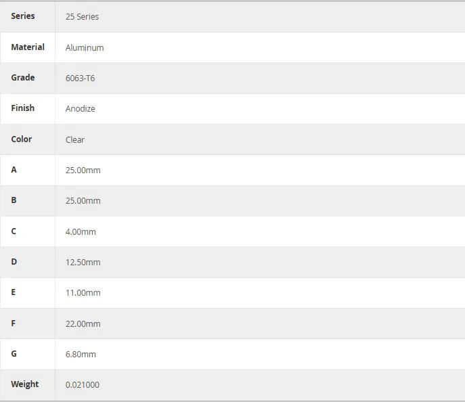465x402 pixels.
Task: Click dimension A value 25.00mm
Action: pyautogui.click(x=83, y=170)
